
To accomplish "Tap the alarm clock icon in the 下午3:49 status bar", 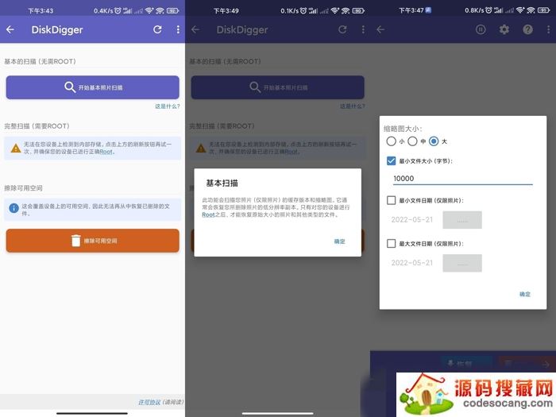I will coord(303,10).
